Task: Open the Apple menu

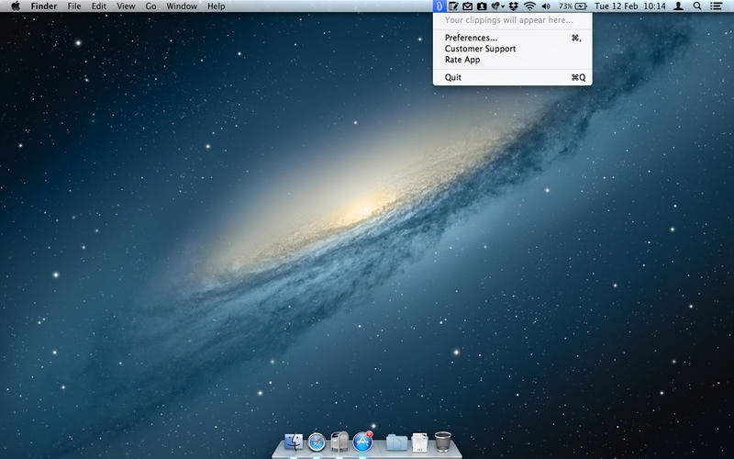Action: pyautogui.click(x=15, y=6)
